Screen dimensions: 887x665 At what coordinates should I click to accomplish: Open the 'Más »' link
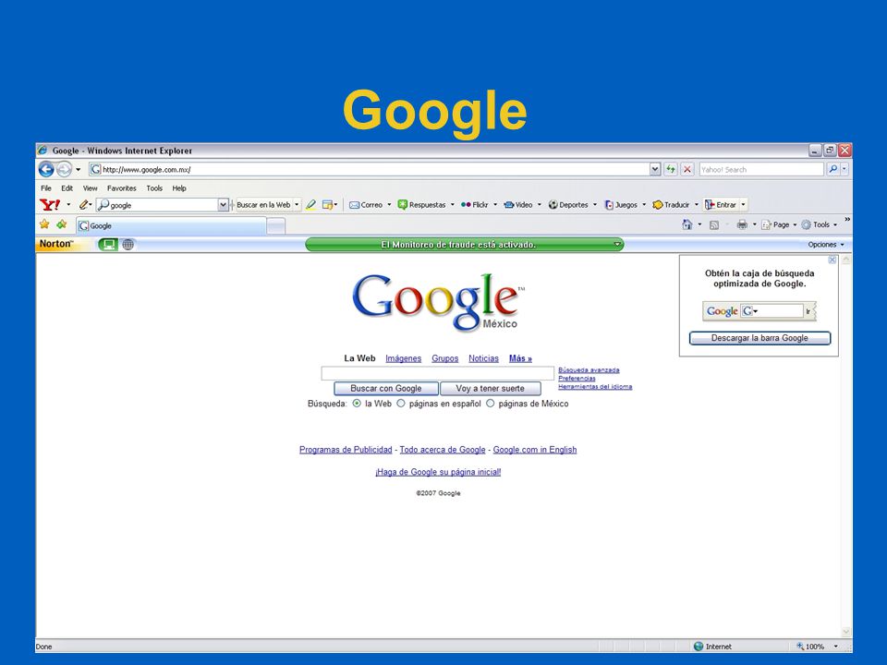[x=520, y=358]
